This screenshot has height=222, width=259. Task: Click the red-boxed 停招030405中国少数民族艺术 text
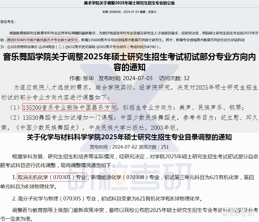[42, 40]
